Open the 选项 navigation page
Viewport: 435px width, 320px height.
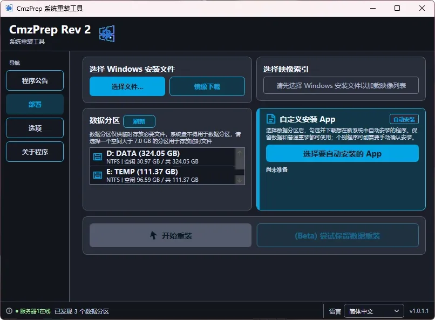click(x=35, y=128)
